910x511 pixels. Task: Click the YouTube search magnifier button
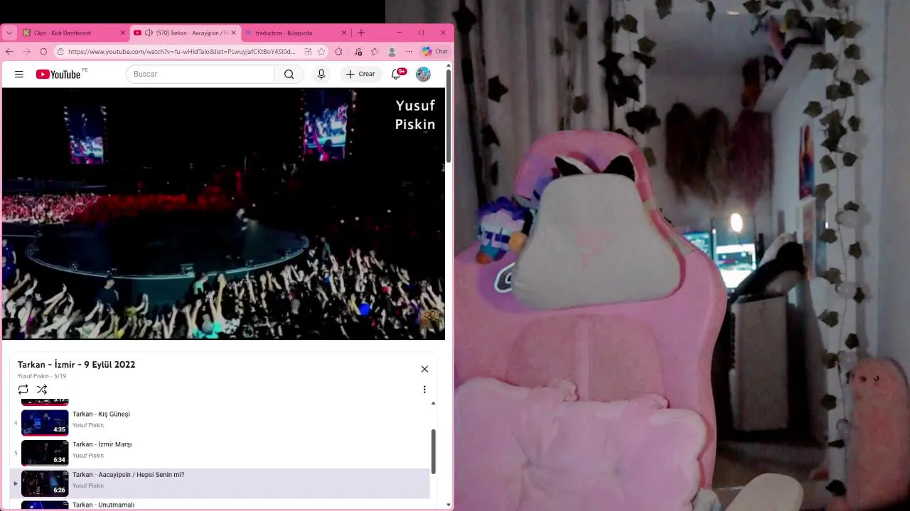tap(289, 74)
